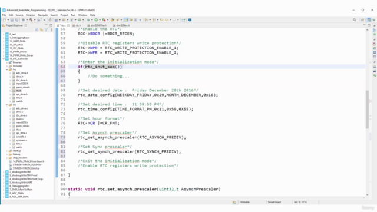Switch to the C/C++ perspective icon

coord(369,20)
